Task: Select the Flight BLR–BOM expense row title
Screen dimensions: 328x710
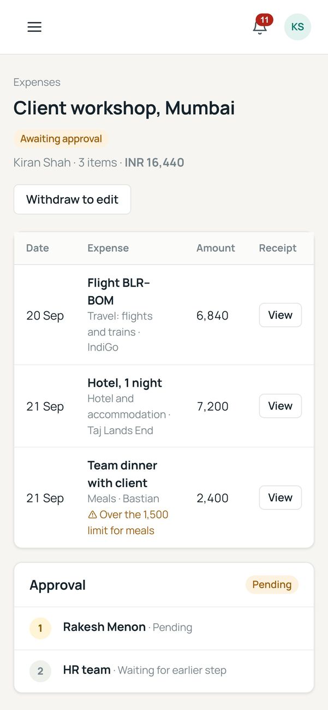Action: click(x=118, y=292)
